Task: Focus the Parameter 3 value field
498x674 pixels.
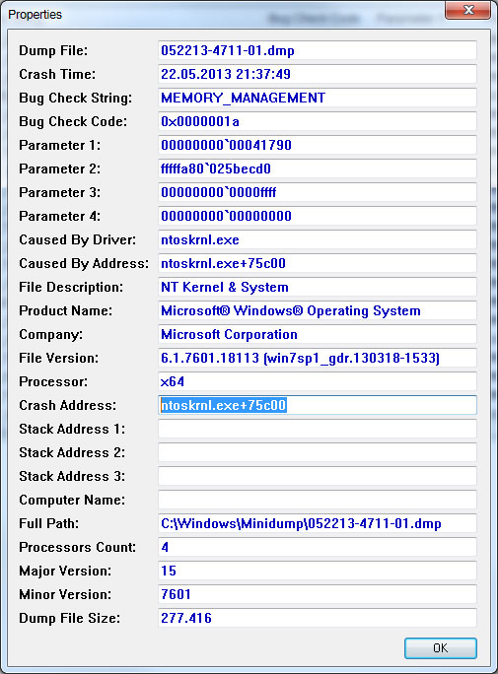Action: tap(318, 192)
